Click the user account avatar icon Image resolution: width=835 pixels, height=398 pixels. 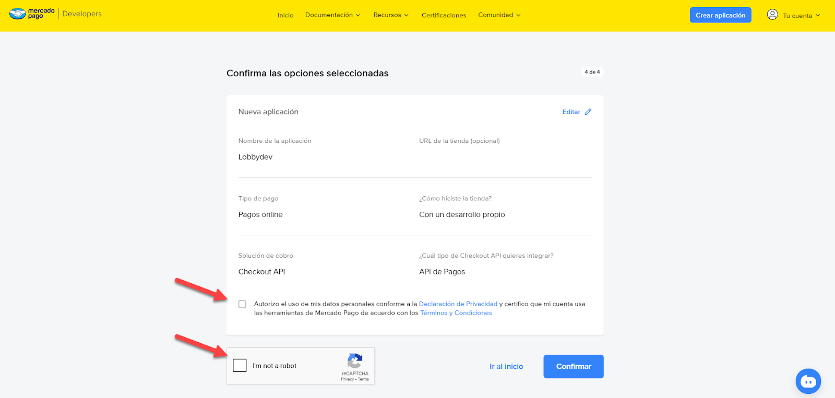(x=772, y=15)
